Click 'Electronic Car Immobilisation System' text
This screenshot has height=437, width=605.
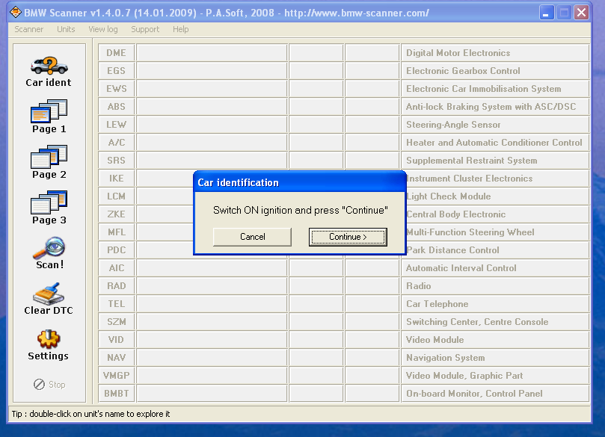483,89
